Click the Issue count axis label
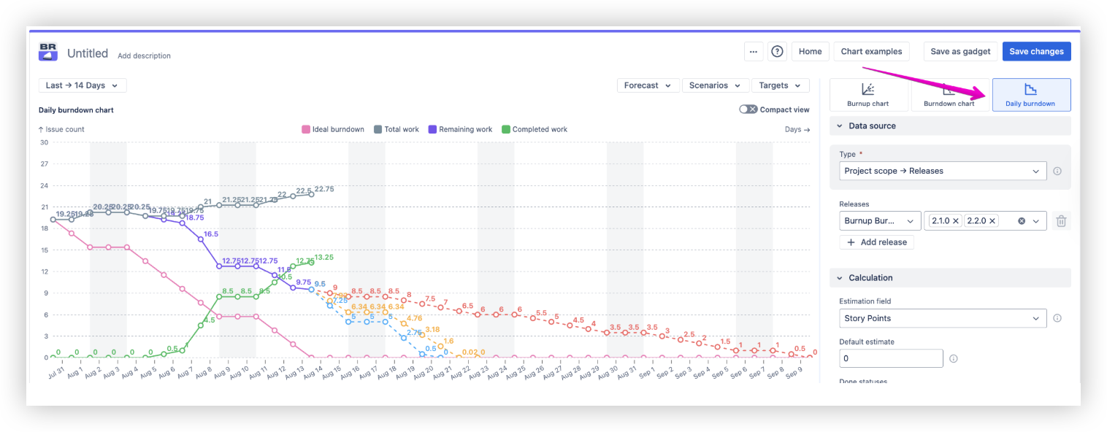1107x432 pixels. coord(61,129)
